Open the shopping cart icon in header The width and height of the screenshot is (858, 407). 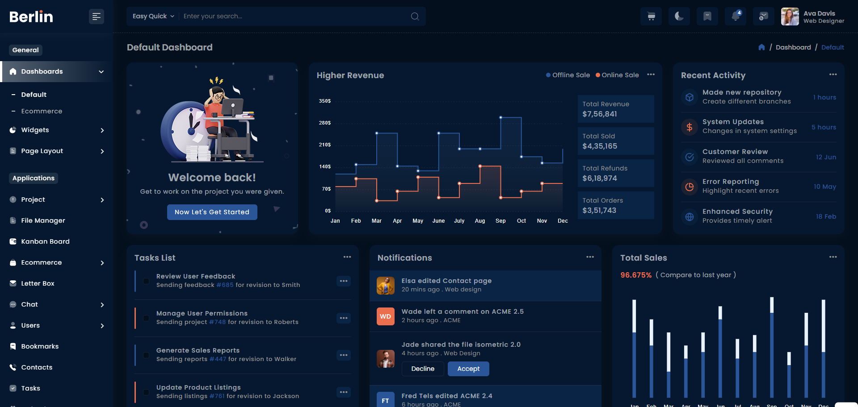pyautogui.click(x=651, y=17)
